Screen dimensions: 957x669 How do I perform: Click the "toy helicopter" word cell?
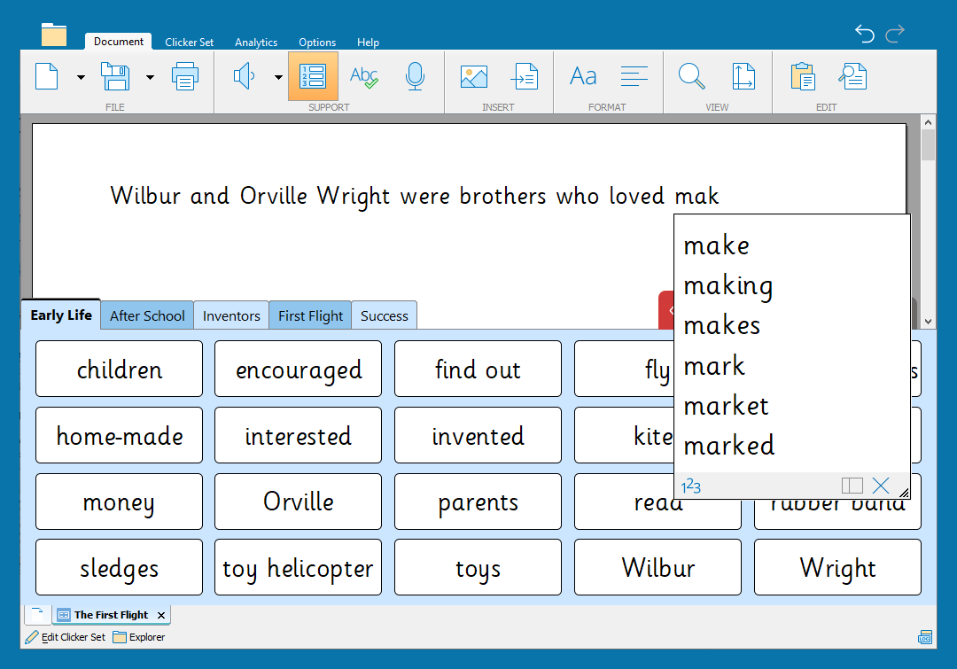(298, 568)
